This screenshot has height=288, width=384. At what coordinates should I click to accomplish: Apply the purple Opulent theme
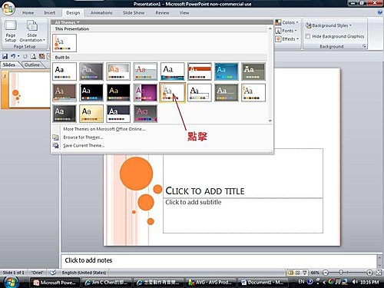click(145, 92)
